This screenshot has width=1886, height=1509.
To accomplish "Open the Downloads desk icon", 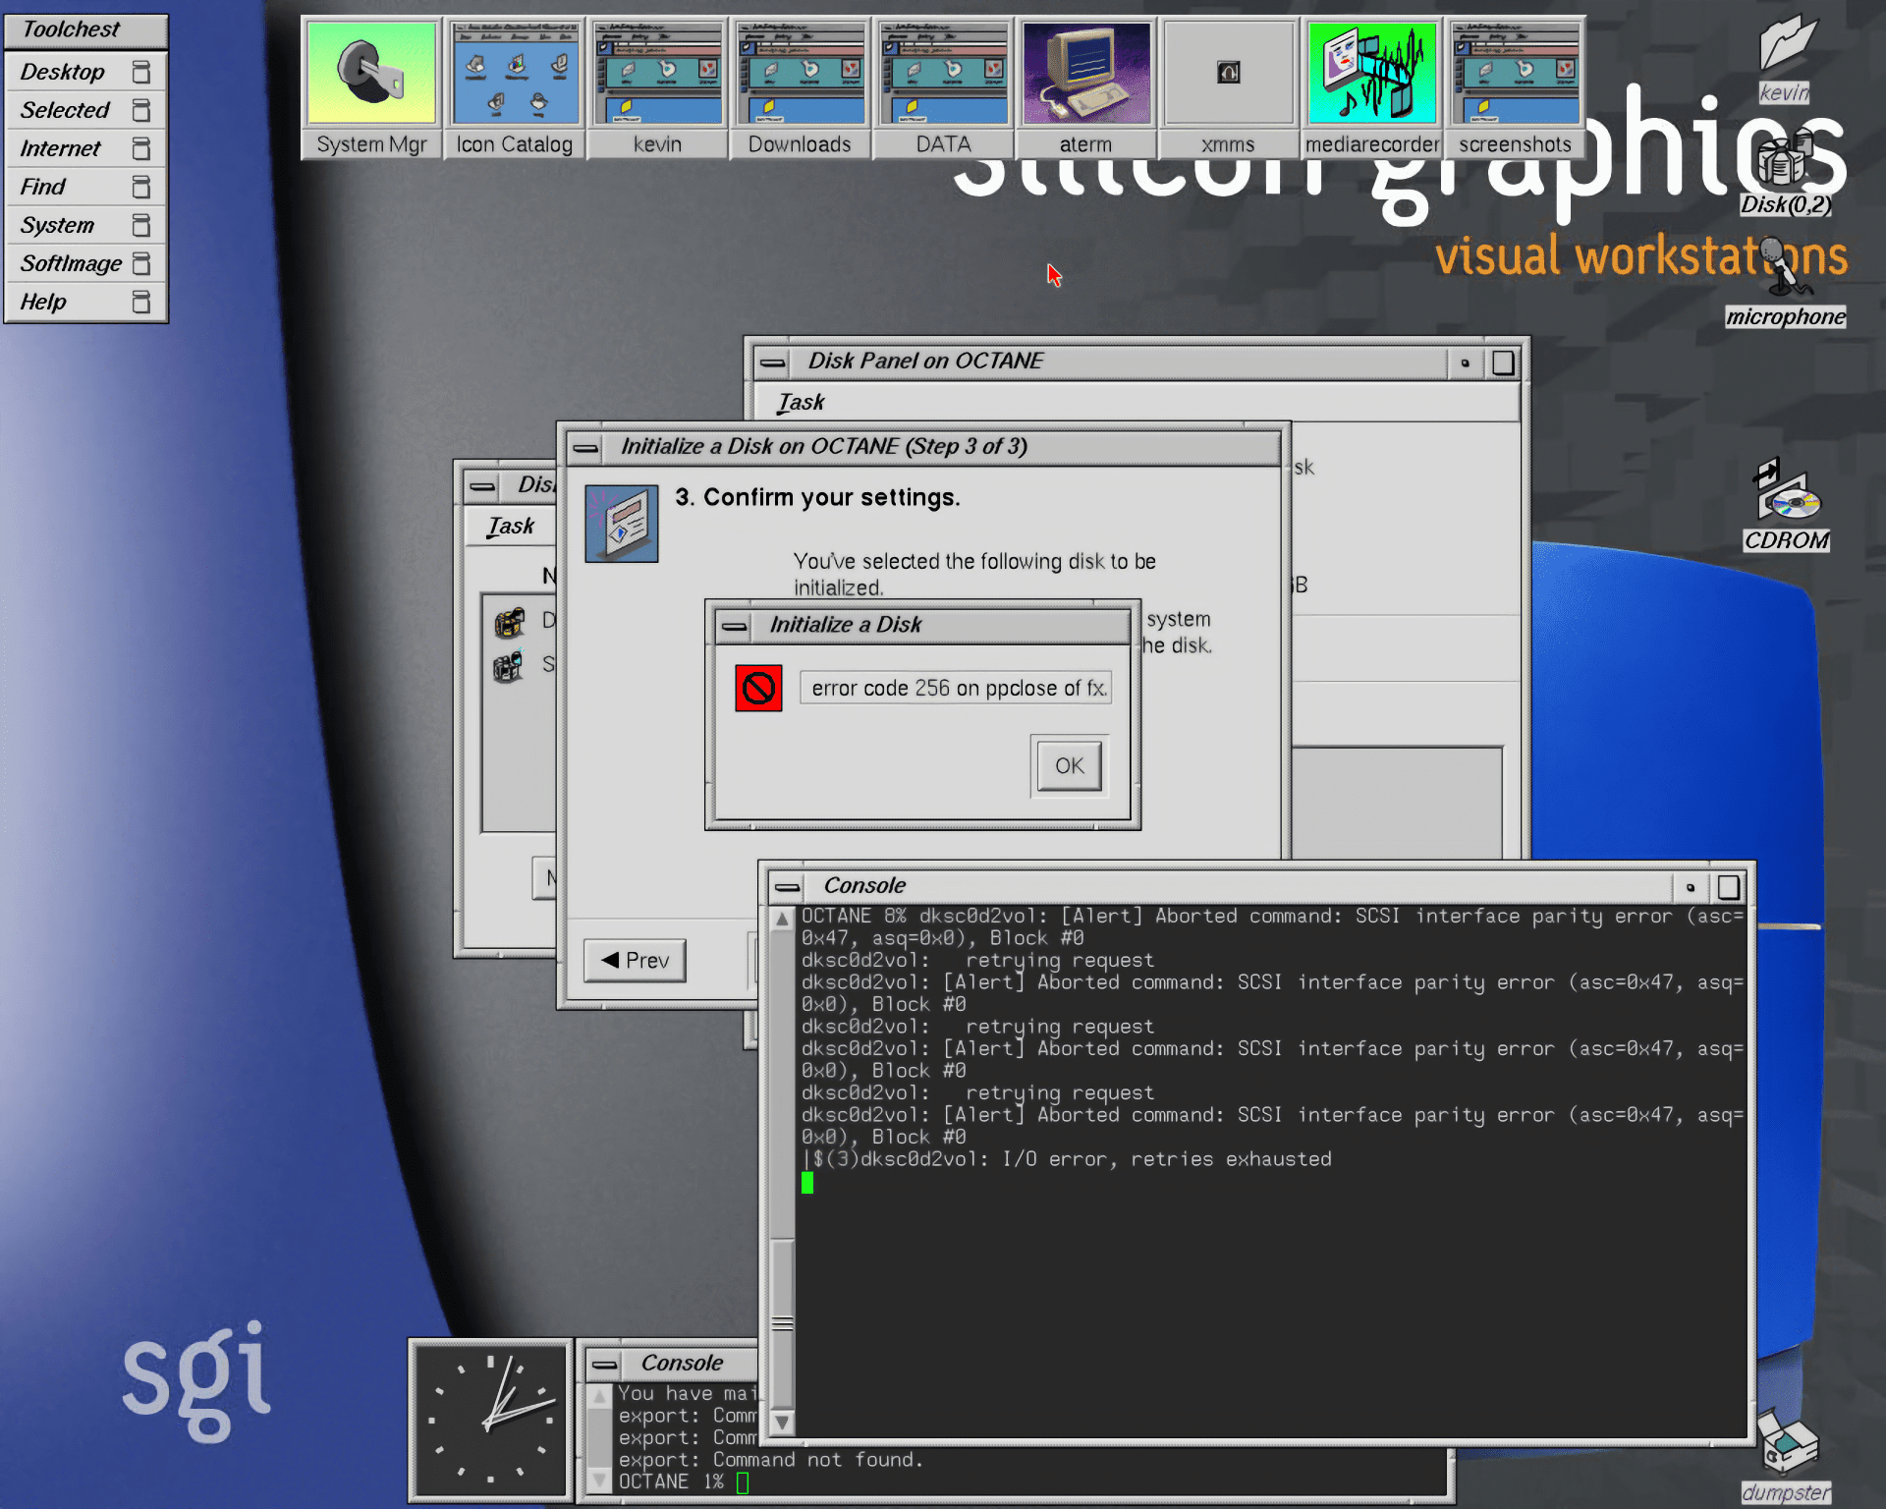I will [800, 87].
